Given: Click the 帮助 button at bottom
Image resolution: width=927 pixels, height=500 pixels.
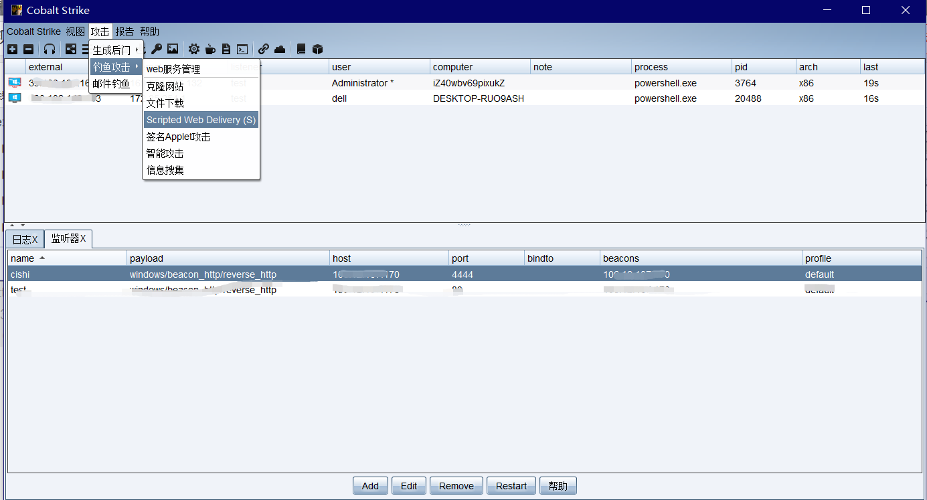Looking at the screenshot, I should (558, 486).
